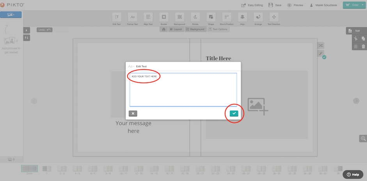
Task: Confirm text with the teal checkmark button
Action: 234,114
